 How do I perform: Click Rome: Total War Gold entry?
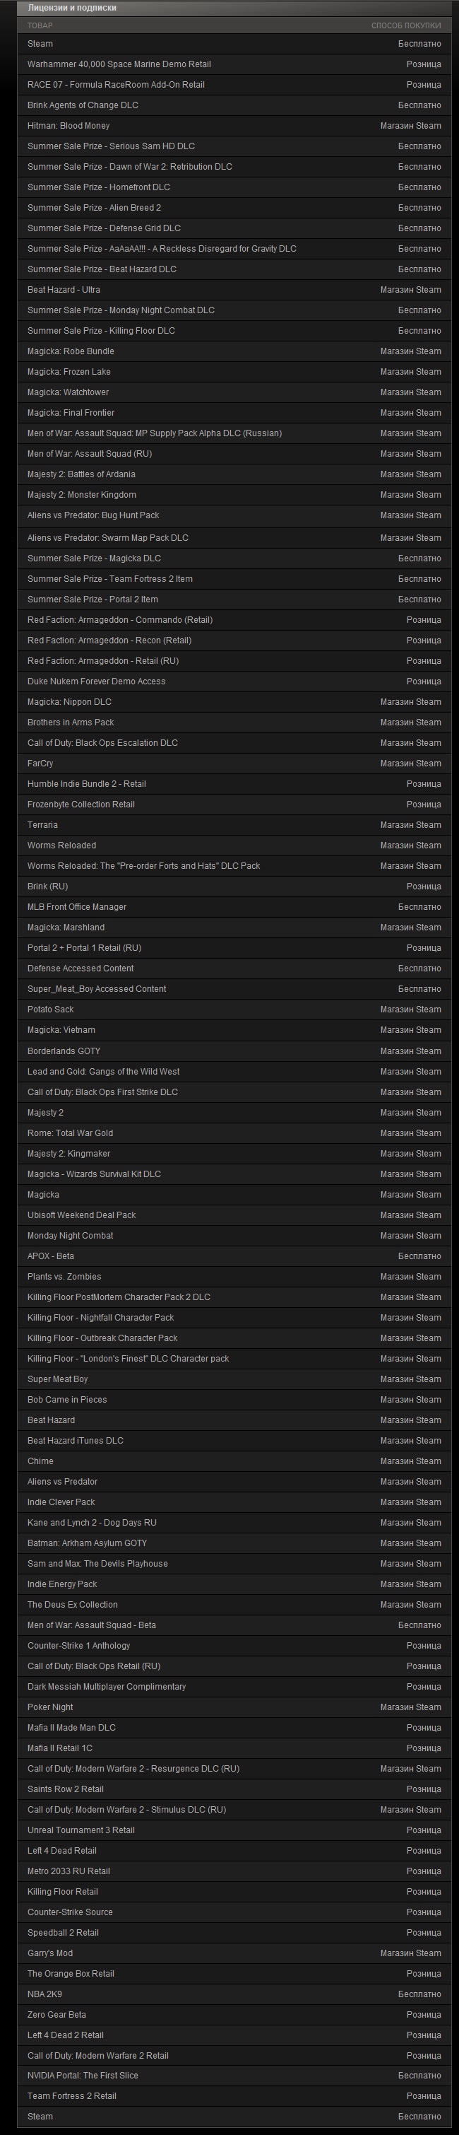[71, 1133]
